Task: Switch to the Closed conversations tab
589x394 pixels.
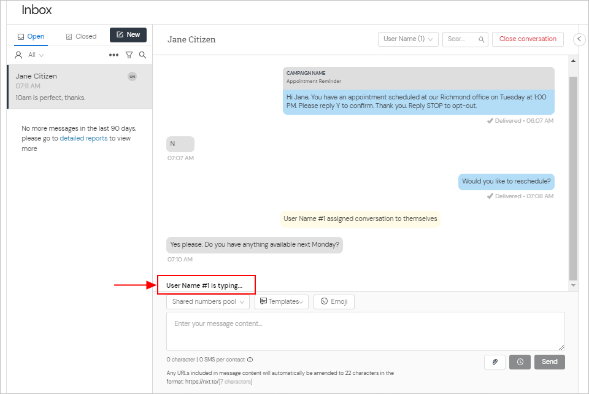Action: 80,36
